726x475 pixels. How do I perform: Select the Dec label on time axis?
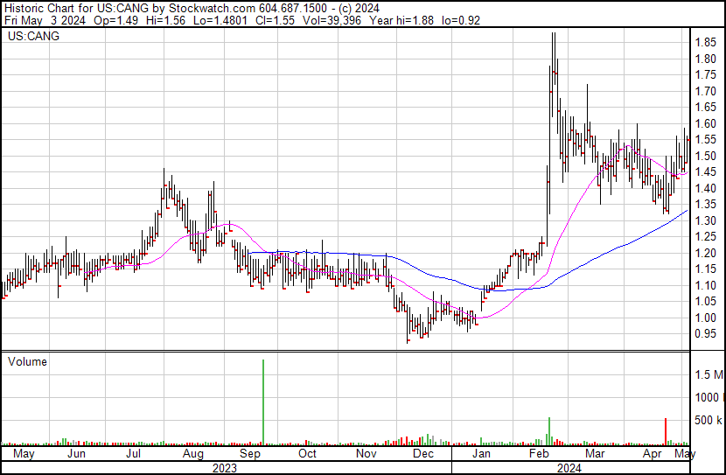click(x=423, y=455)
